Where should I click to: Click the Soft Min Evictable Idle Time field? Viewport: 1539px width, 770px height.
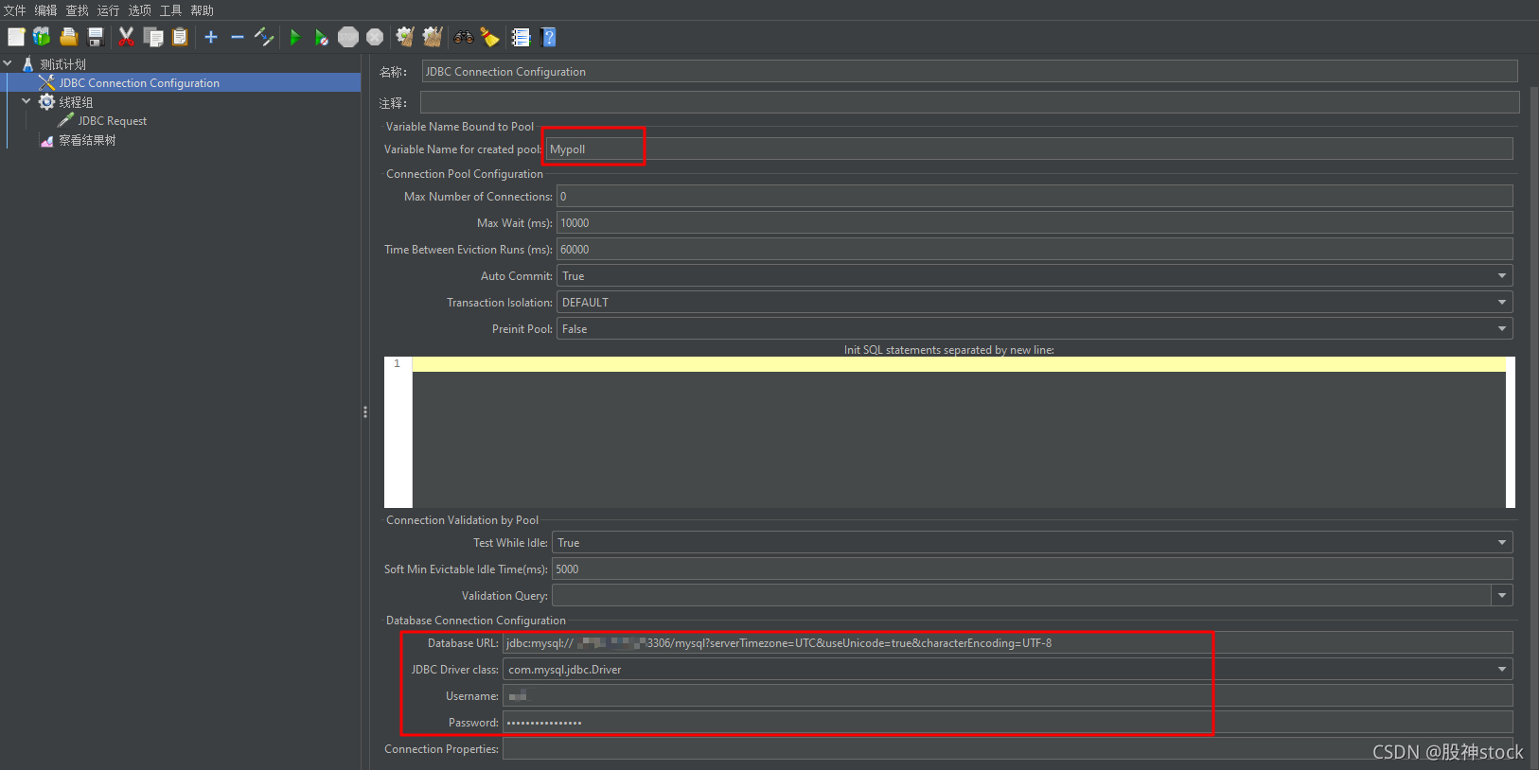pyautogui.click(x=1032, y=569)
